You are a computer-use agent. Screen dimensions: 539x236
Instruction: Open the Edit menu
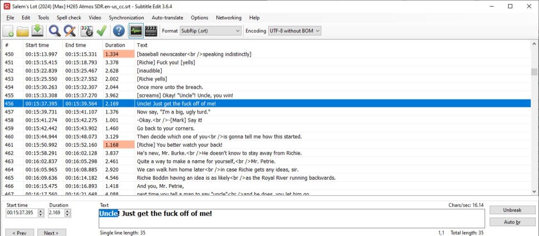coord(26,18)
